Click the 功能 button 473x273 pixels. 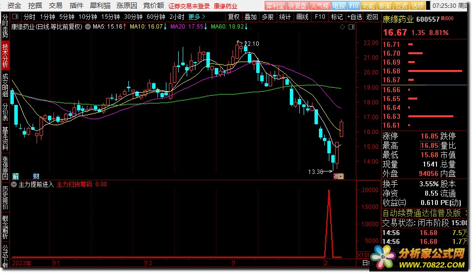369,6
